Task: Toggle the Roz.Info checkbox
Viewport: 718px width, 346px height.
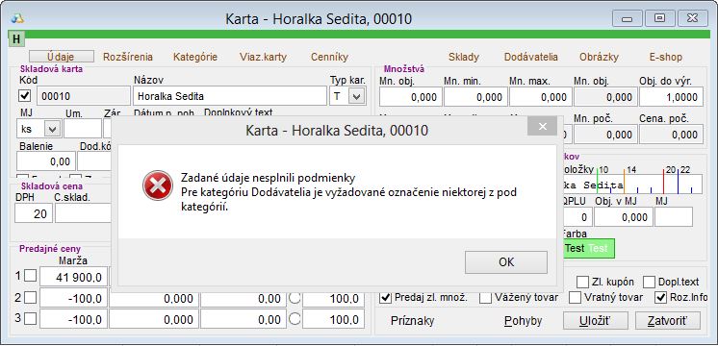Action: [x=661, y=298]
